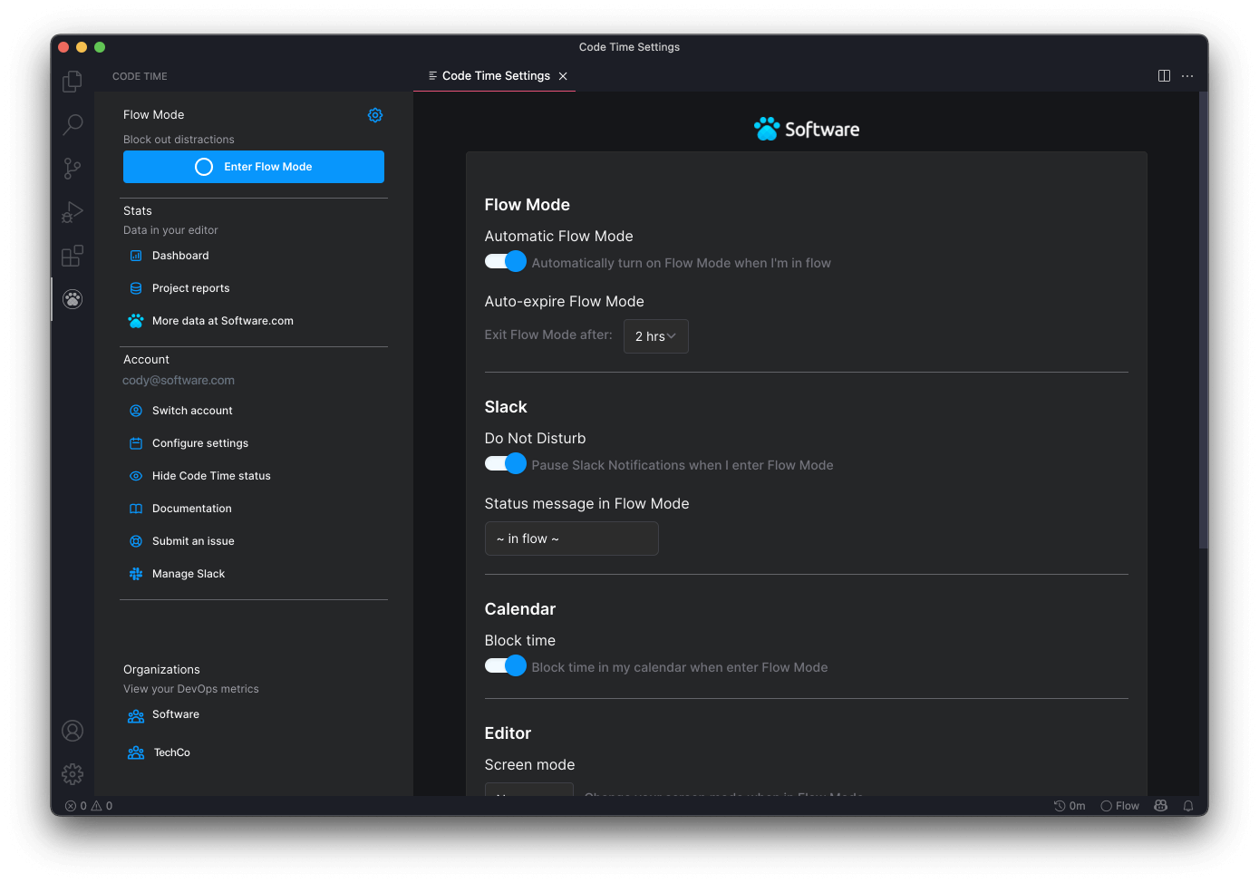
Task: Click the settings page vertical scrollbar
Action: coord(1203,319)
